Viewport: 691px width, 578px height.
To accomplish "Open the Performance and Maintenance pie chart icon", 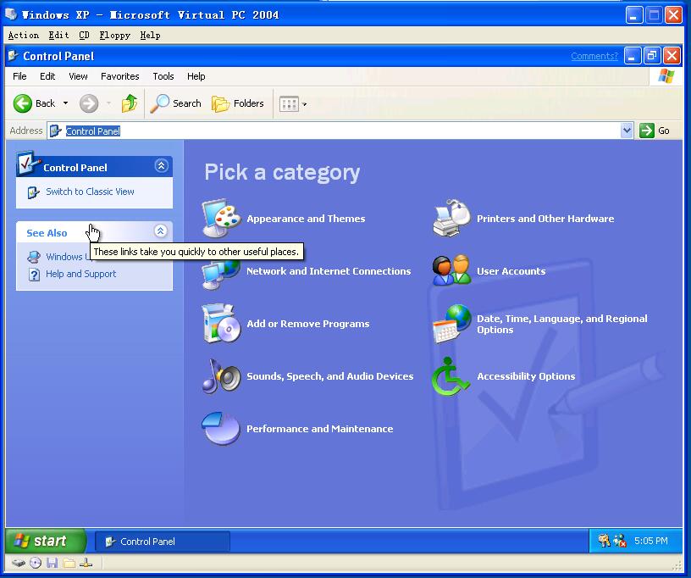I will tap(221, 428).
